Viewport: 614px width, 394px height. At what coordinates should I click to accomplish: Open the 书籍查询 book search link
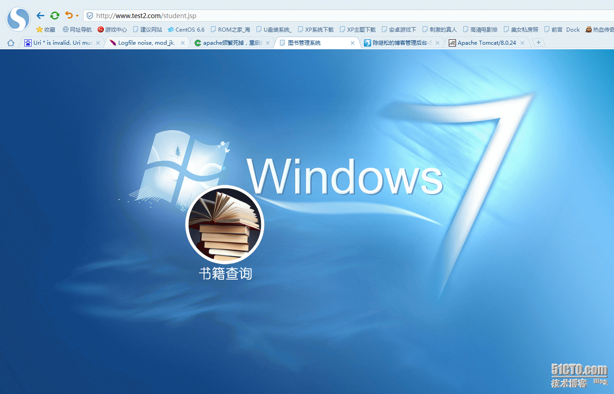point(225,273)
